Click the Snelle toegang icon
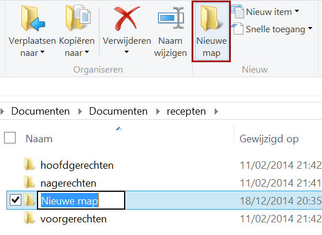The height and width of the screenshot is (235, 322). (x=238, y=29)
